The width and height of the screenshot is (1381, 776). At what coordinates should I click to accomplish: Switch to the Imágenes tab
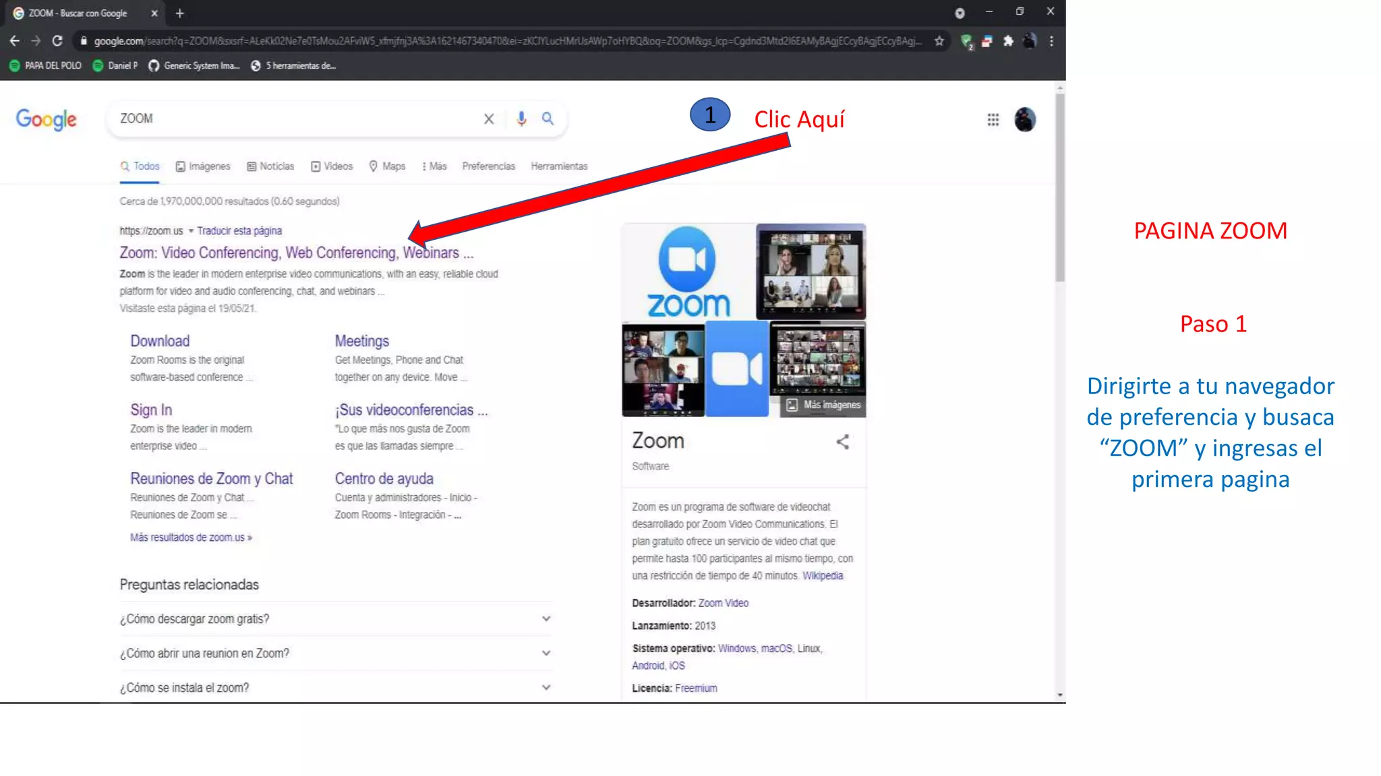203,166
